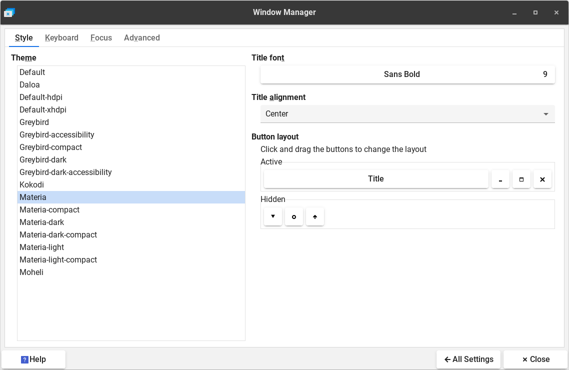The image size is (569, 370).
Task: Click the maximize button in Active layout
Action: point(521,179)
